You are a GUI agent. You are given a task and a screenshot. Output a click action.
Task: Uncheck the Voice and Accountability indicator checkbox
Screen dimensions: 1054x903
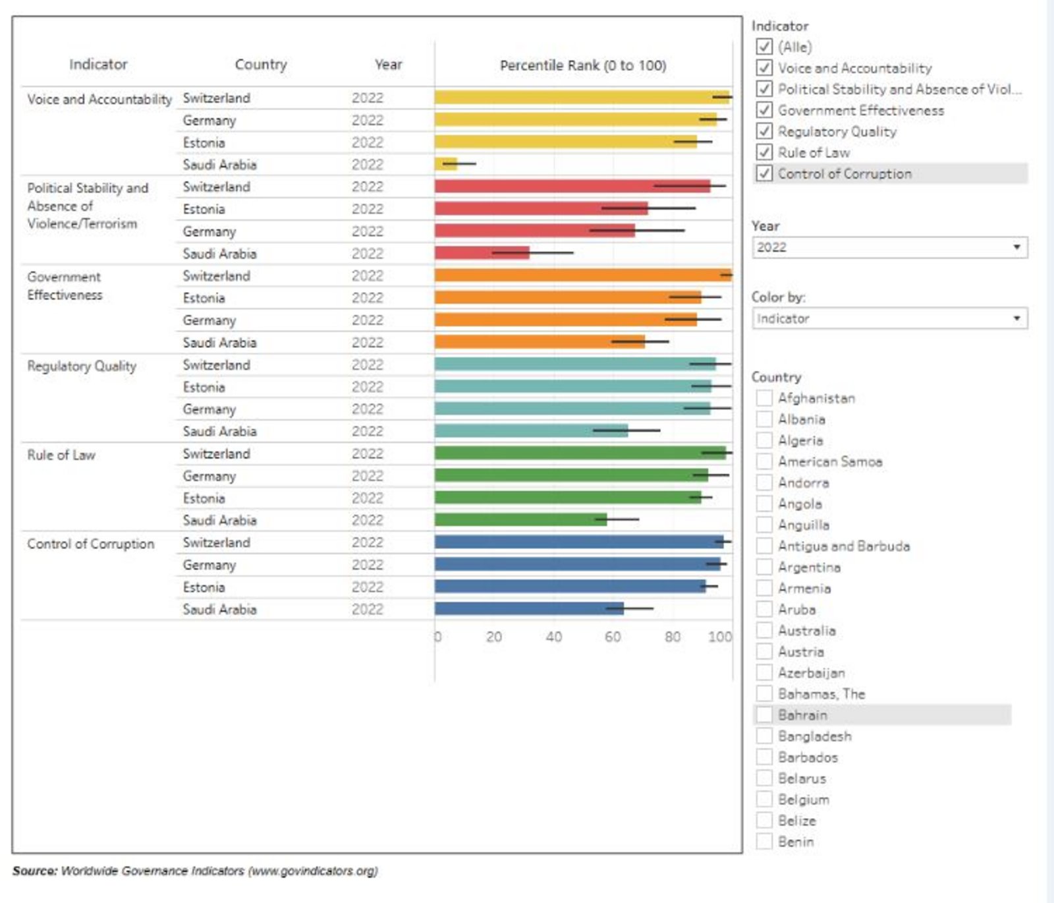764,68
